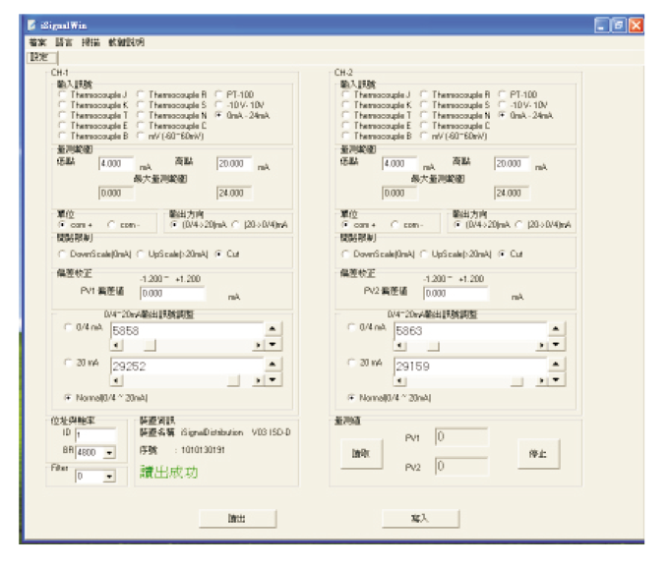The height and width of the screenshot is (567, 668).
Task: Click the serial number text 1010130191
Action: [203, 450]
